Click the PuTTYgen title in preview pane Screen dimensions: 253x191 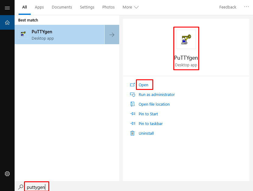[x=186, y=58]
